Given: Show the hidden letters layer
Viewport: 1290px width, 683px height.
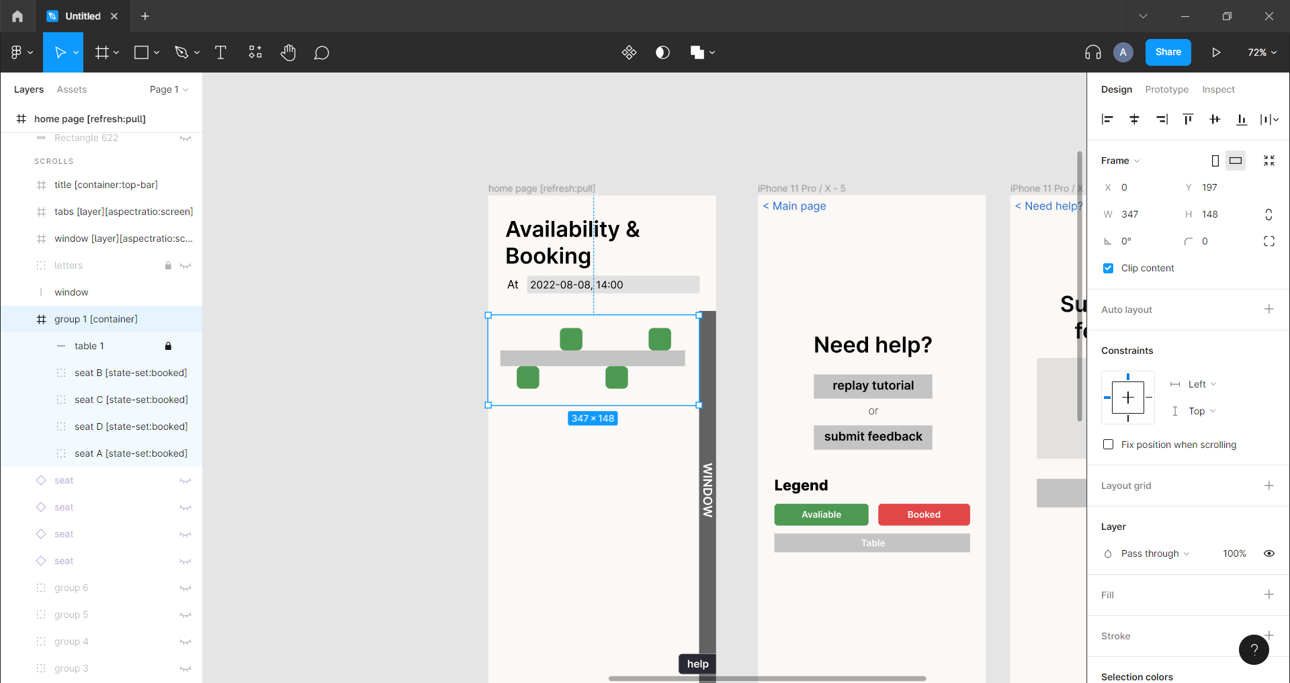Looking at the screenshot, I should click(186, 265).
